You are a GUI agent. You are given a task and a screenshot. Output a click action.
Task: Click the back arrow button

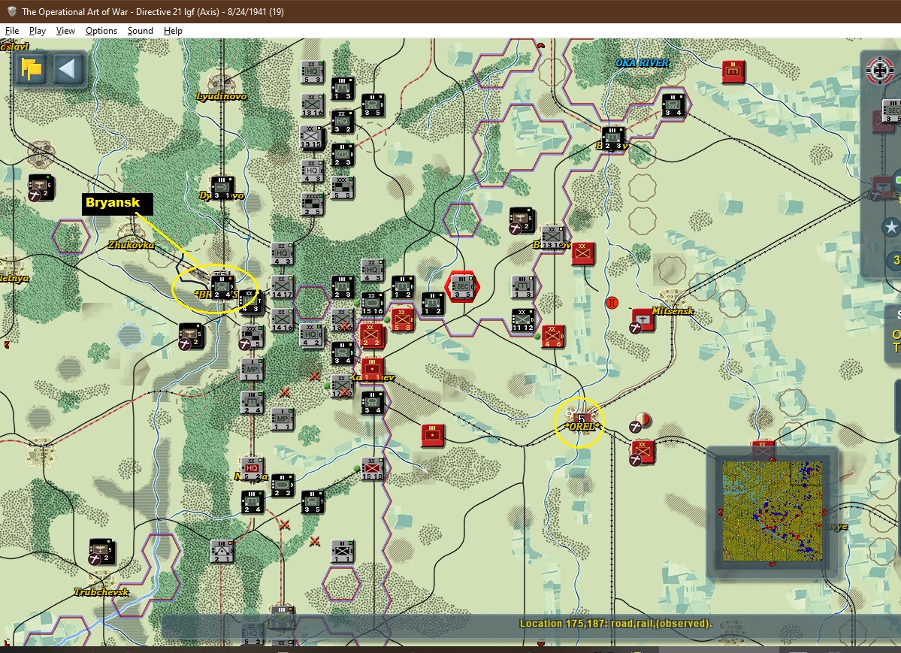tap(67, 70)
